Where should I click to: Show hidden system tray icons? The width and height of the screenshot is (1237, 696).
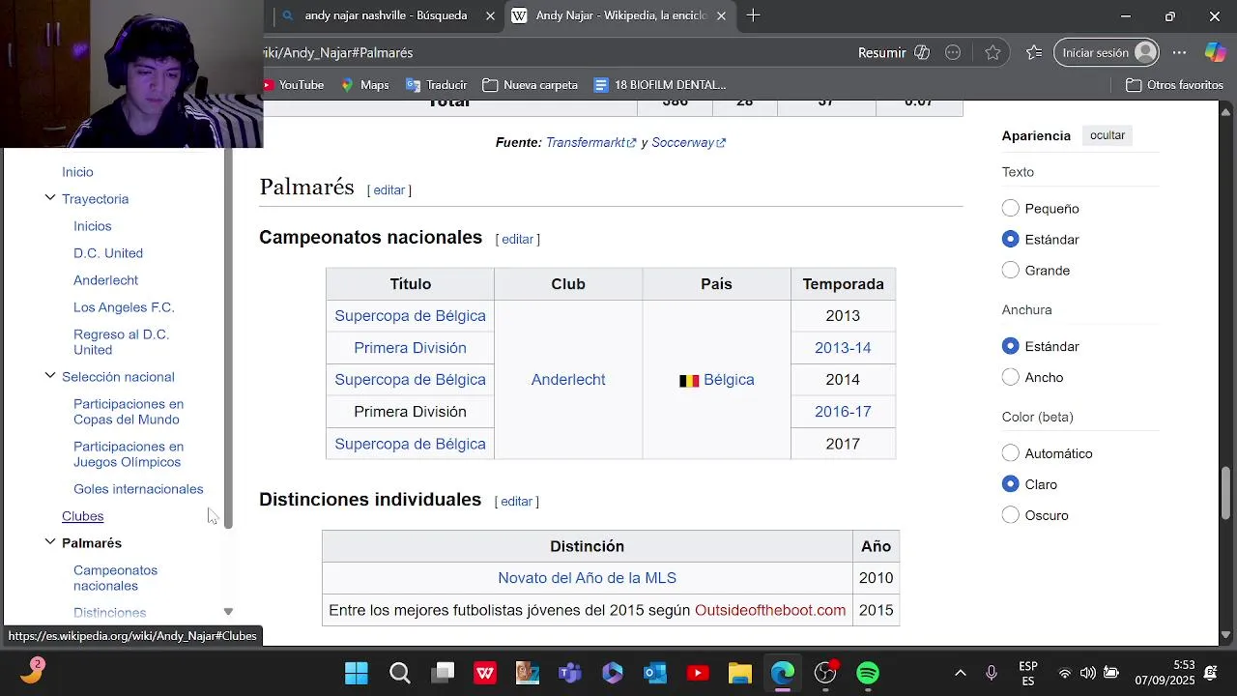[x=961, y=673]
